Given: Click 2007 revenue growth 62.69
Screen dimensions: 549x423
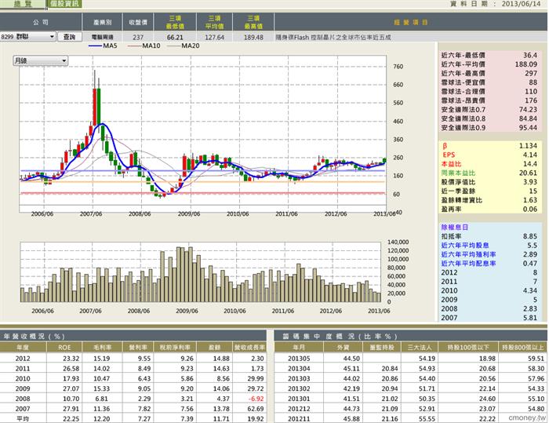Looking at the screenshot, I should pos(255,409).
